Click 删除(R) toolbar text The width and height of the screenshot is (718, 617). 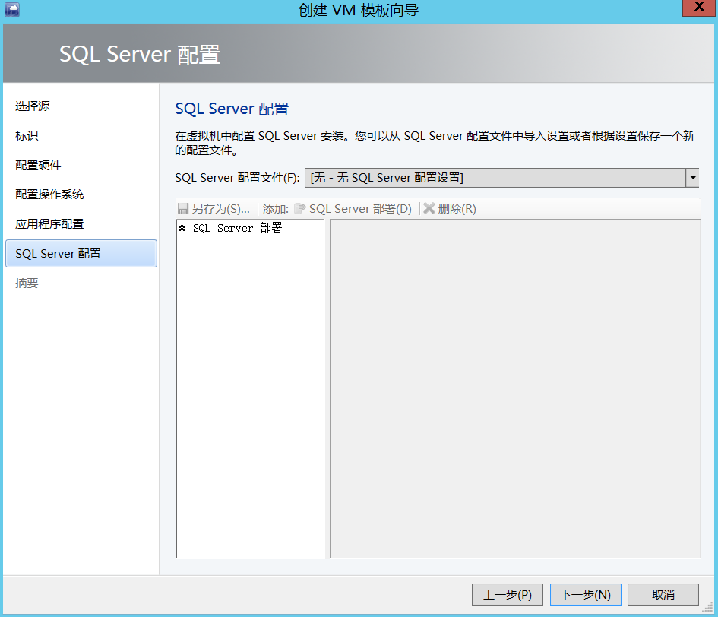pos(457,209)
